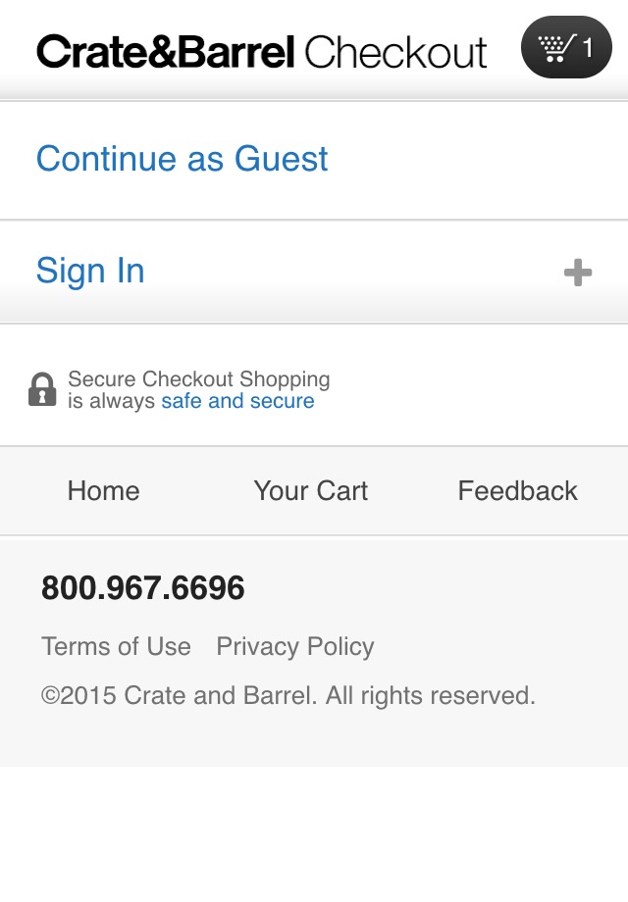Click the copyright notice text
This screenshot has height=902, width=628.
coord(288,695)
